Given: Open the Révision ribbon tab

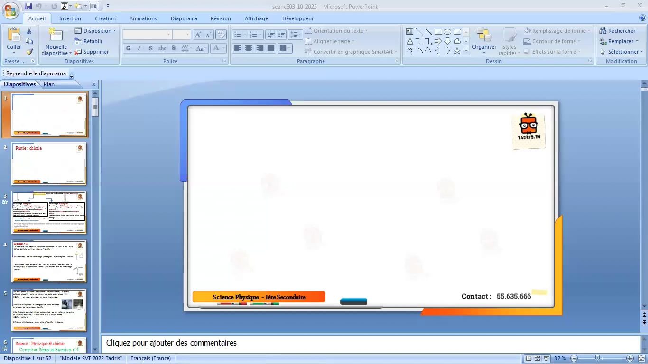Looking at the screenshot, I should click(221, 18).
